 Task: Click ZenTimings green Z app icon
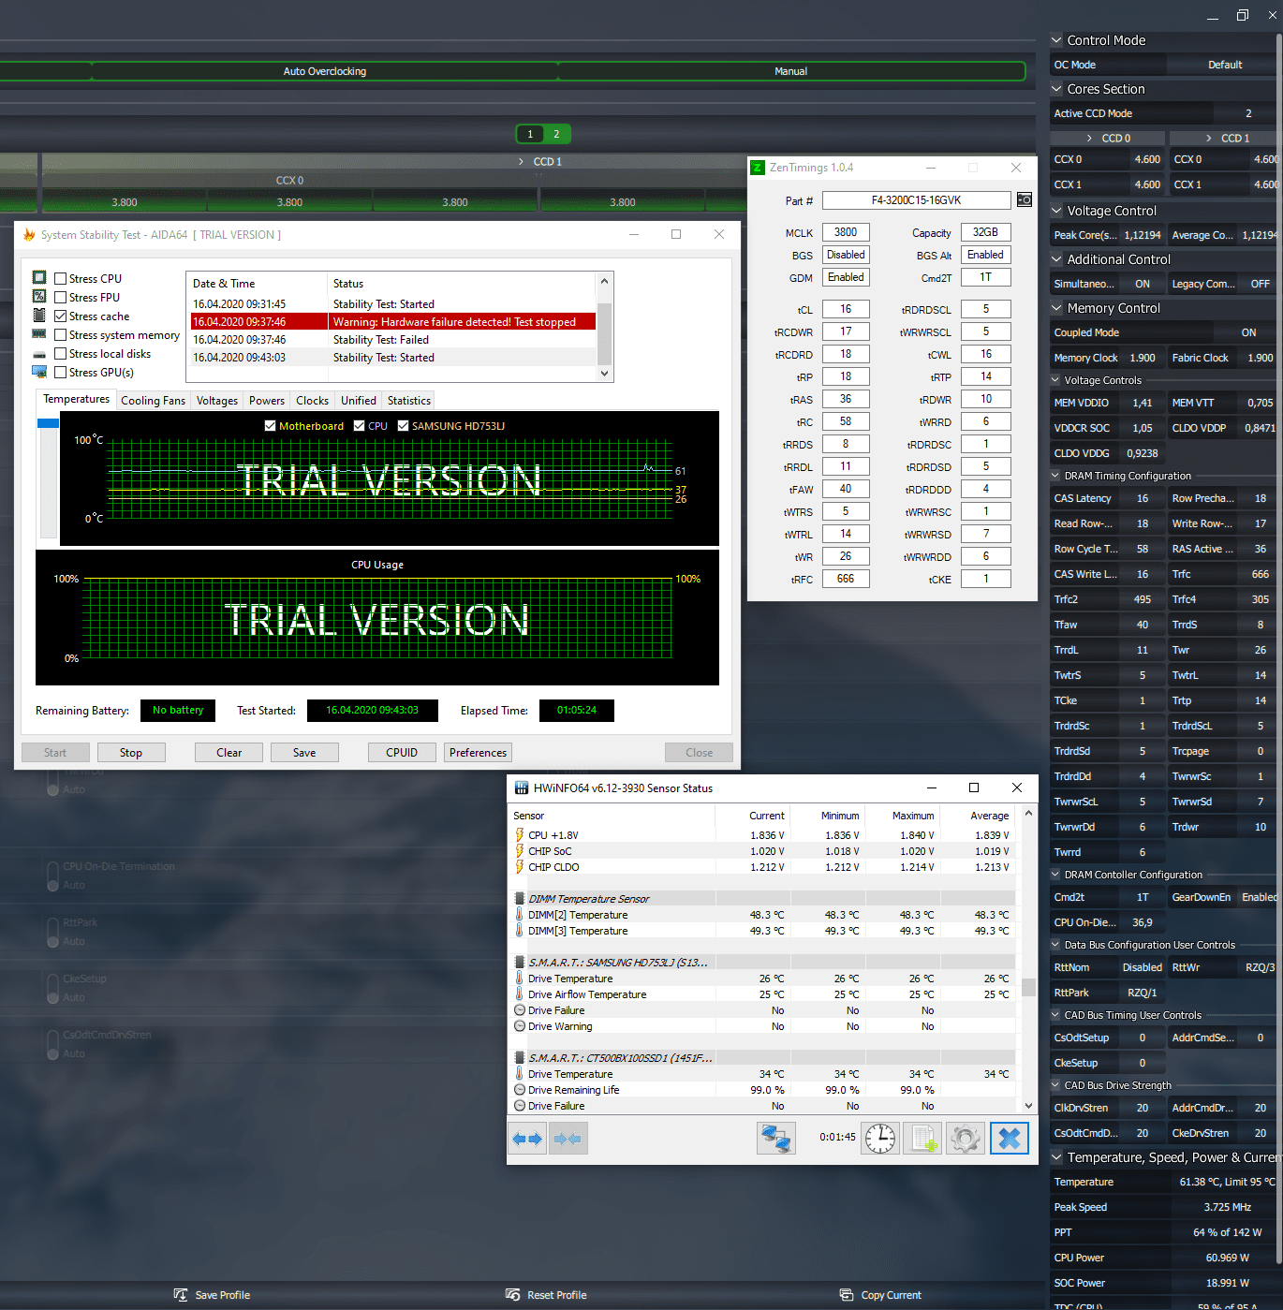coord(758,168)
